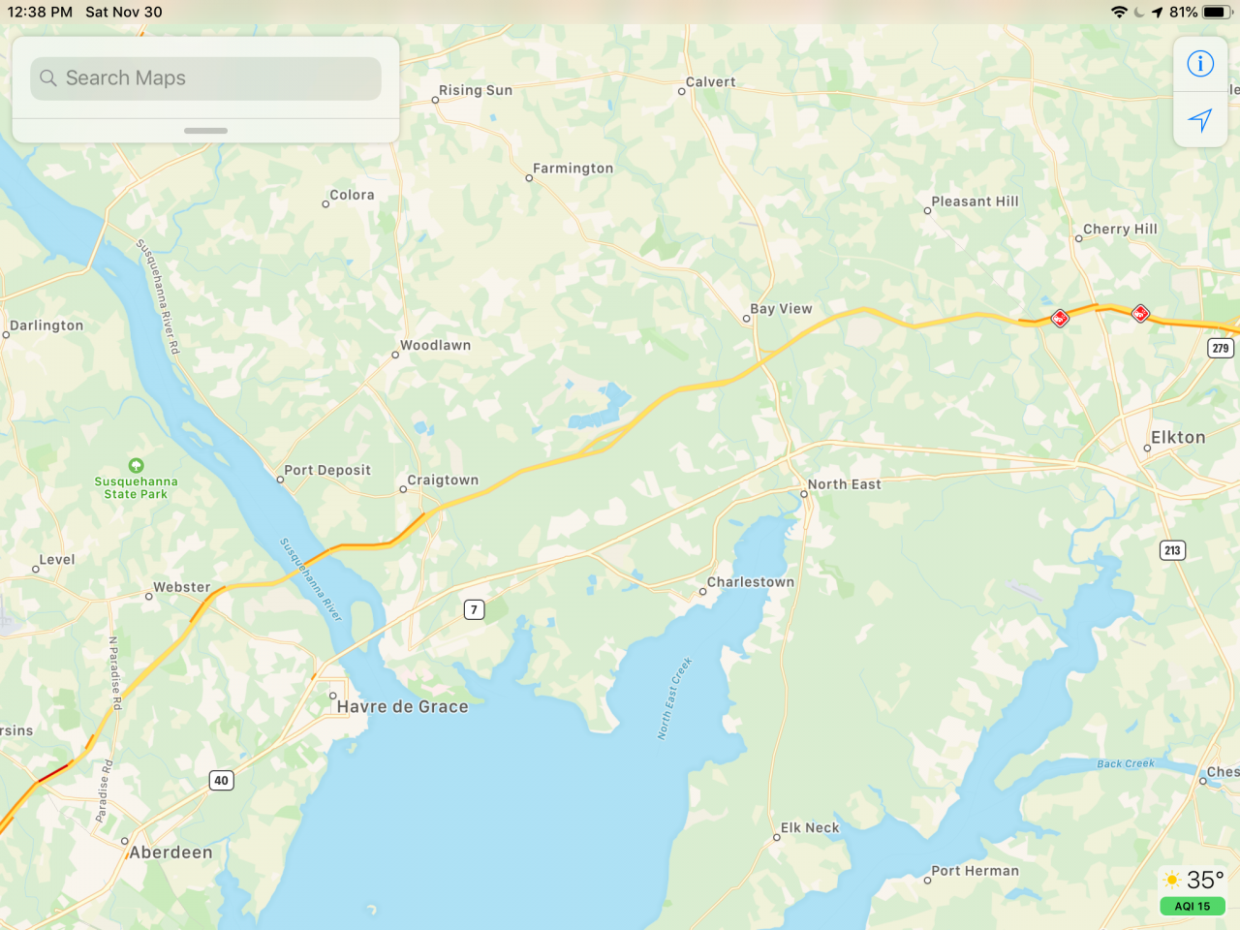Tap the search magnifying glass icon
1240x930 pixels.
coord(48,77)
